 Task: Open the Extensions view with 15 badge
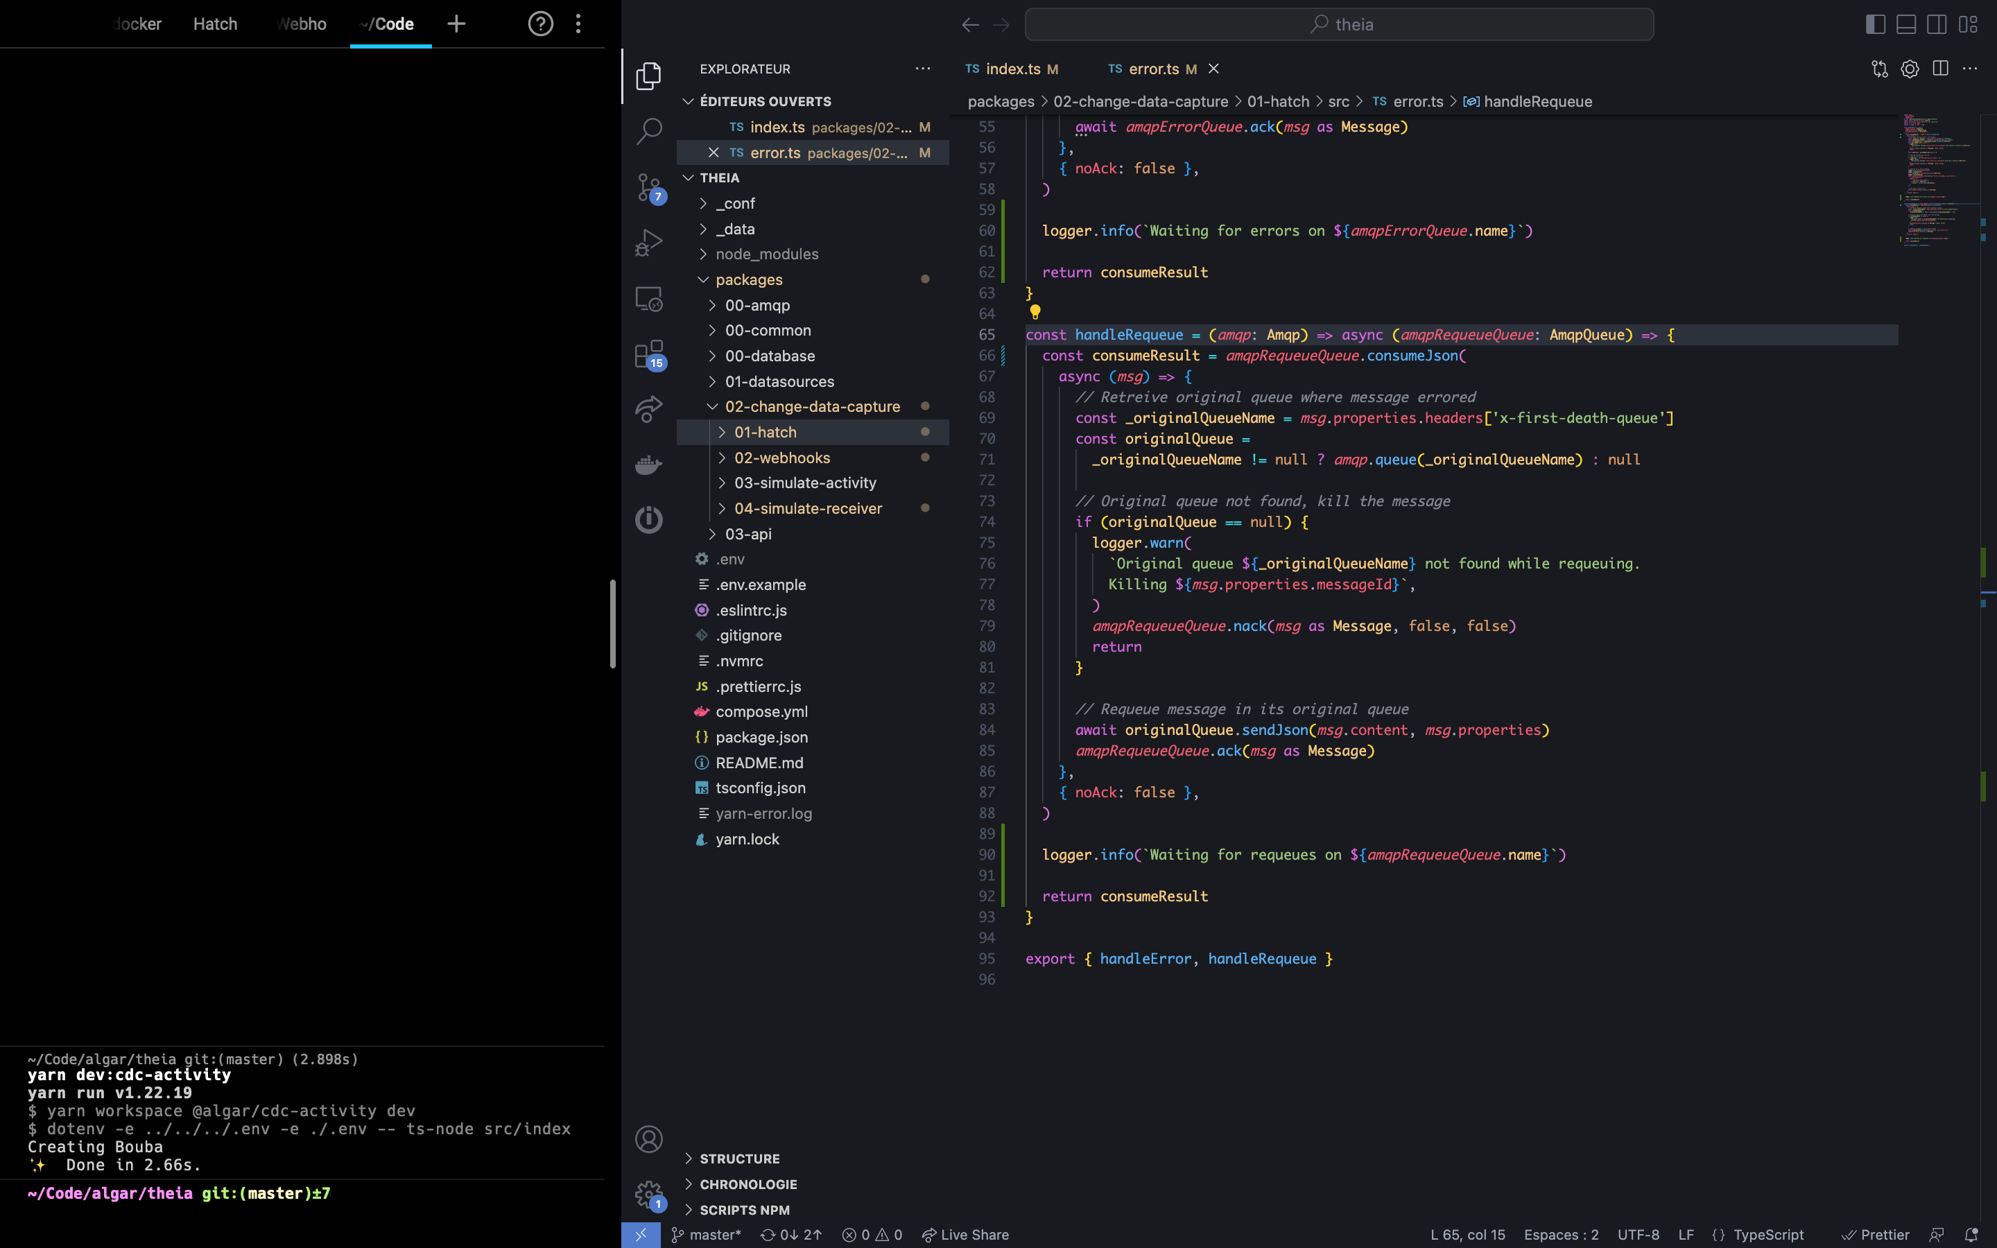click(648, 354)
